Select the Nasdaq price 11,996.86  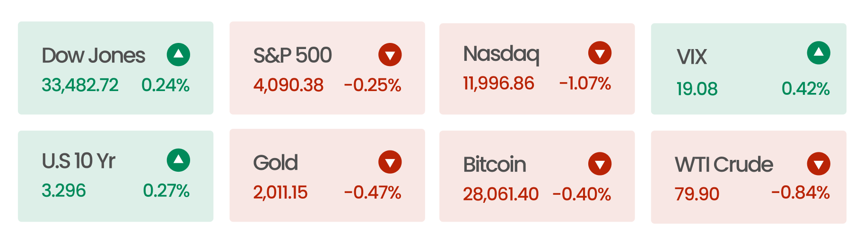(x=498, y=83)
